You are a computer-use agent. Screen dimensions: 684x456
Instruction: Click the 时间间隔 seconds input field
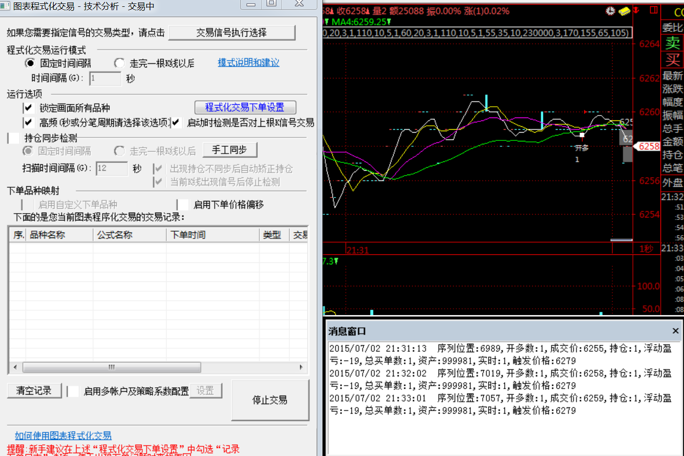tap(105, 78)
